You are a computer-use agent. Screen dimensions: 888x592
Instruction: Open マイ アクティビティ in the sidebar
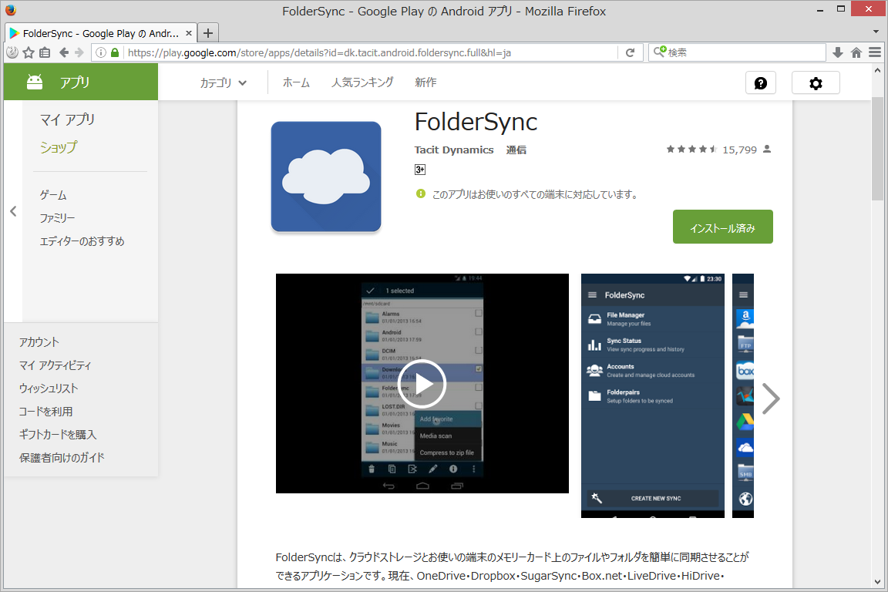coord(55,365)
